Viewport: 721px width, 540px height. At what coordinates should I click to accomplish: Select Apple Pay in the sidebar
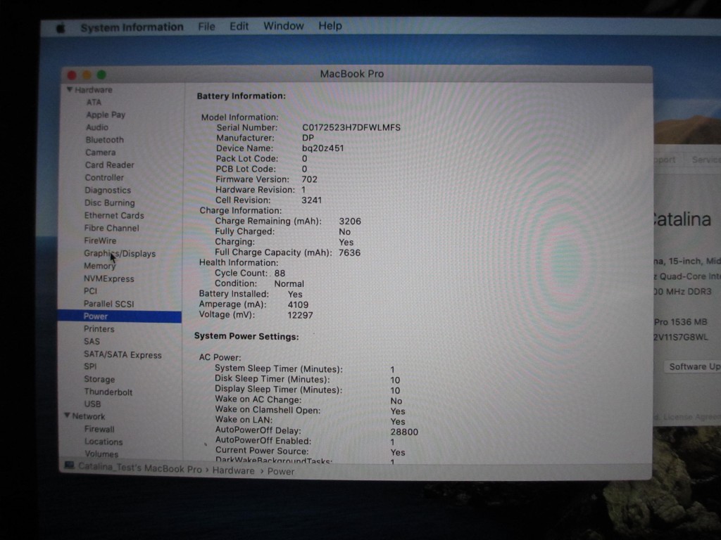click(106, 115)
